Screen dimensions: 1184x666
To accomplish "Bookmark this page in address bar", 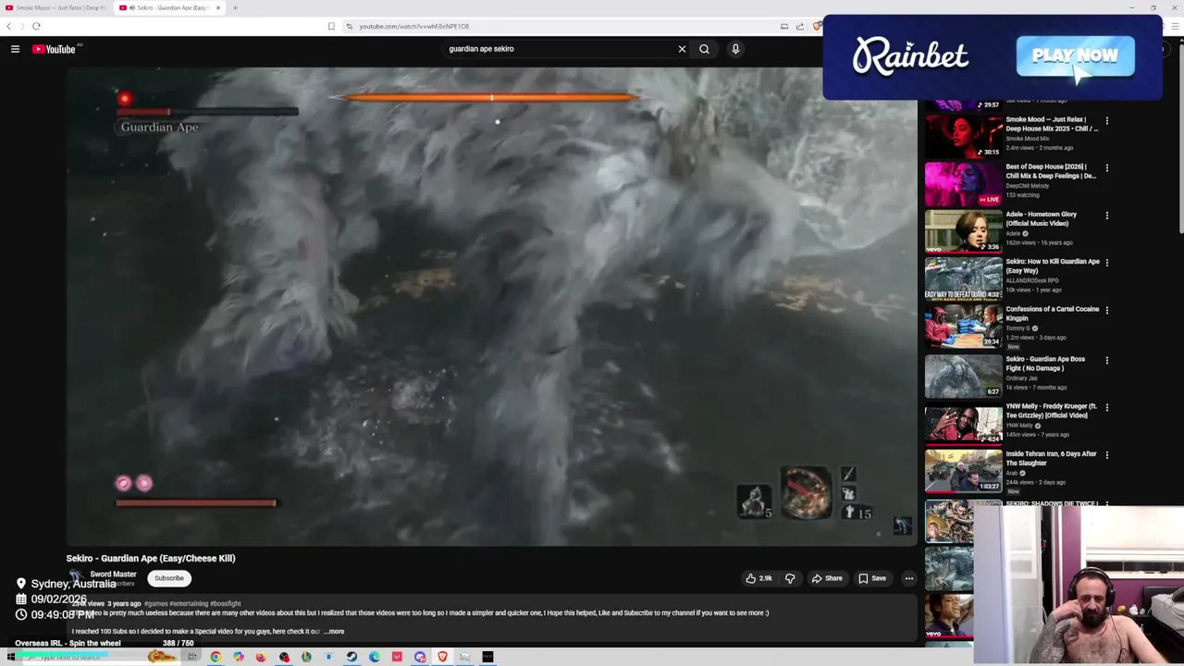I will tap(331, 26).
